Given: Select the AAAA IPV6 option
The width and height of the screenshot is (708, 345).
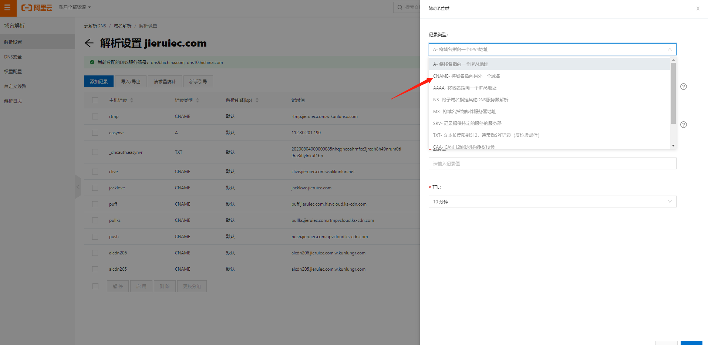Looking at the screenshot, I should click(x=549, y=88).
